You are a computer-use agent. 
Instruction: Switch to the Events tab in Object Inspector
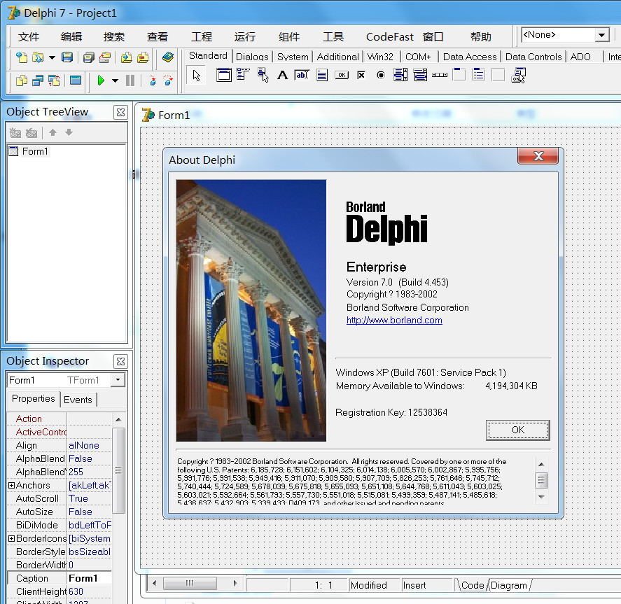[78, 400]
